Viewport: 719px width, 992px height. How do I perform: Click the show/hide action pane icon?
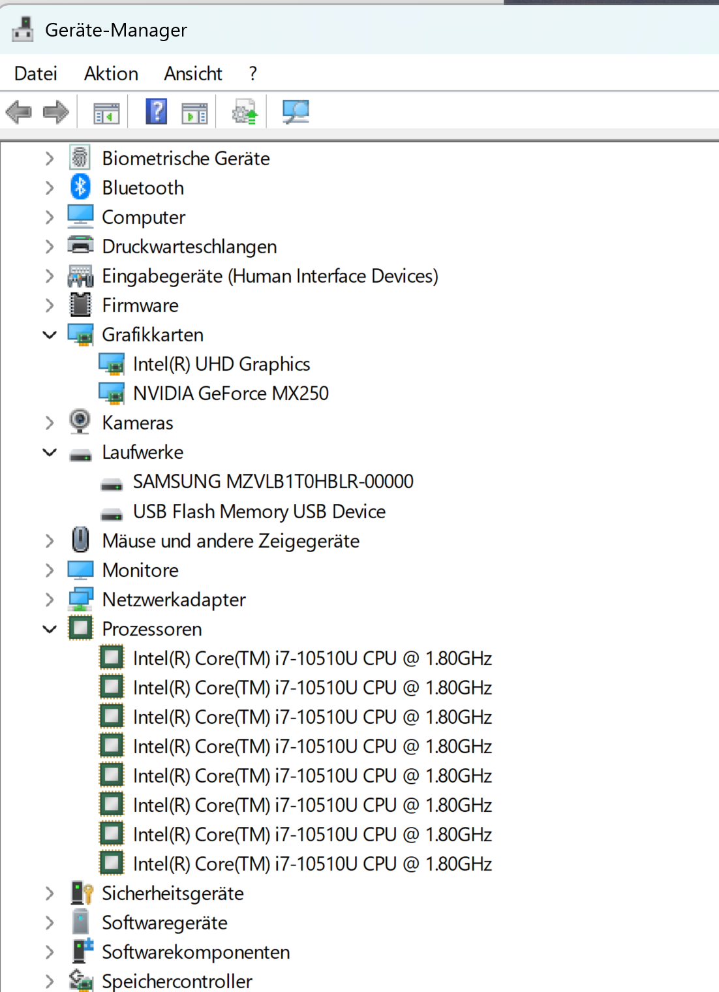click(x=194, y=113)
